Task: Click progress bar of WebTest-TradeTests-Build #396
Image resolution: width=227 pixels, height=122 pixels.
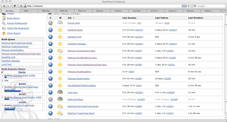Action: (x=13, y=109)
